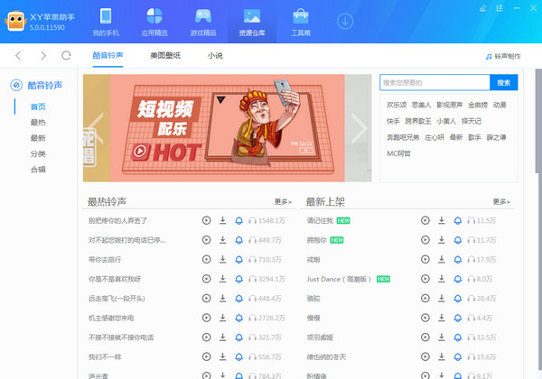Go back with the left arrow
This screenshot has width=542, height=379.
point(18,56)
